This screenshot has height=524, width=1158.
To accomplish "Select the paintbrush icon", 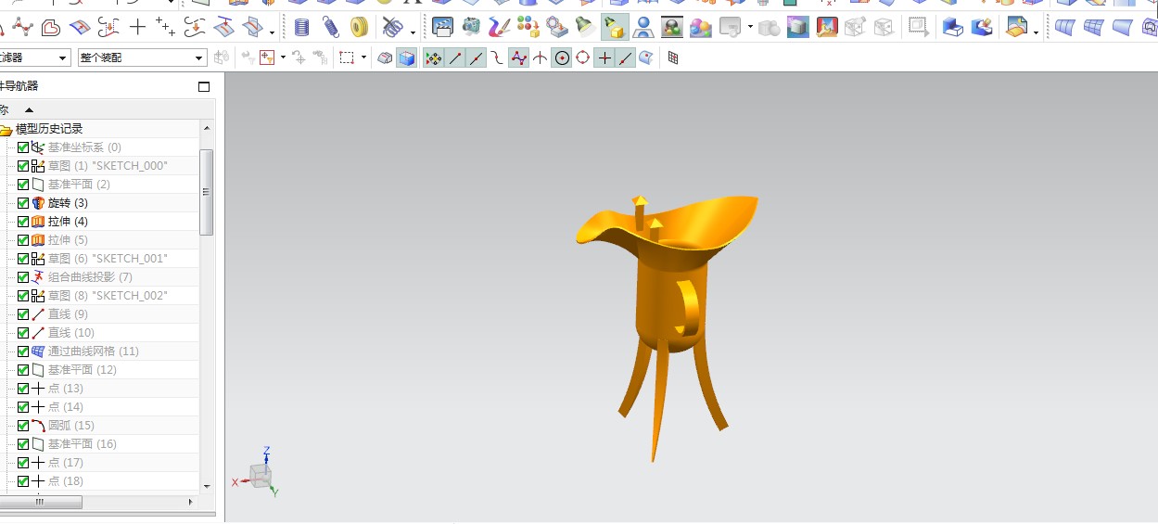I will click(499, 28).
